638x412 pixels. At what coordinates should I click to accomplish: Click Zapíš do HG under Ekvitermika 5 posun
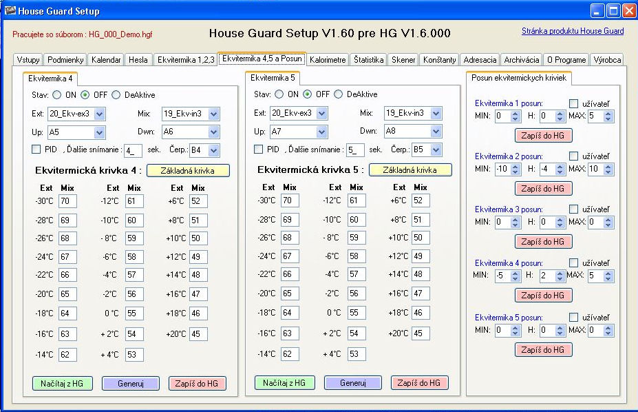543,350
